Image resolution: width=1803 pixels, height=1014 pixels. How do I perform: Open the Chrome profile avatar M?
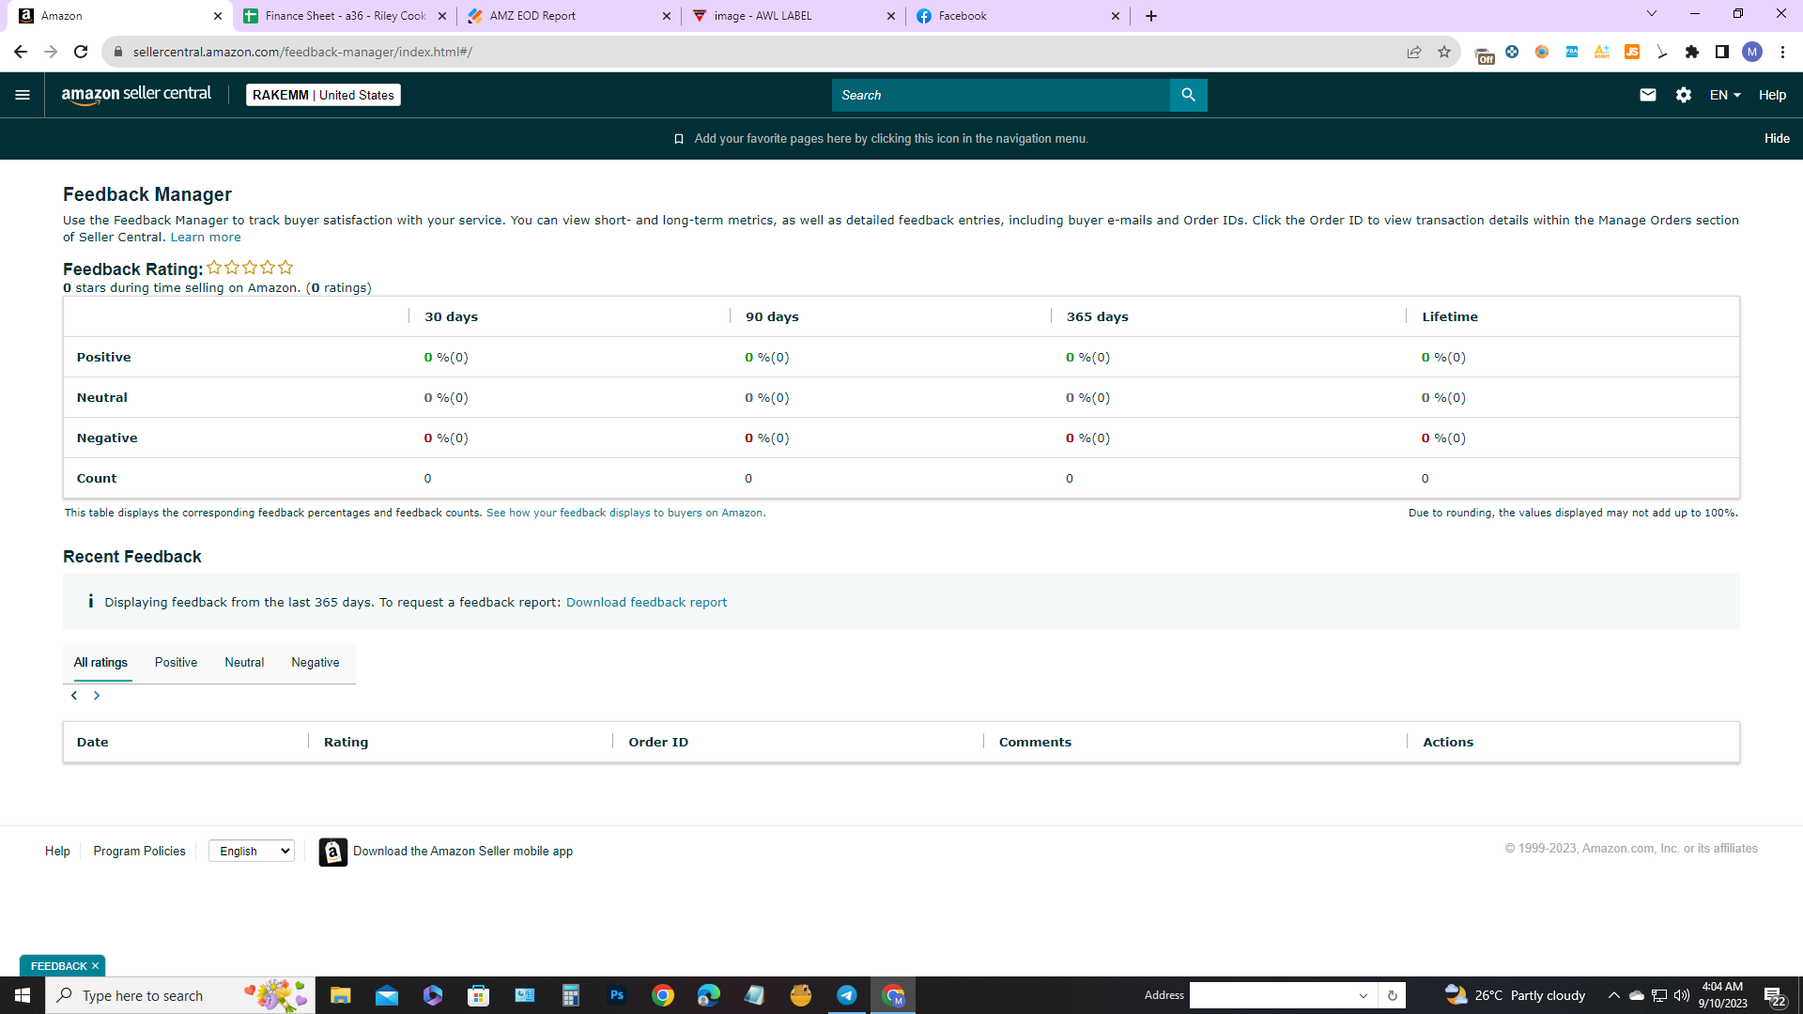pos(1752,52)
